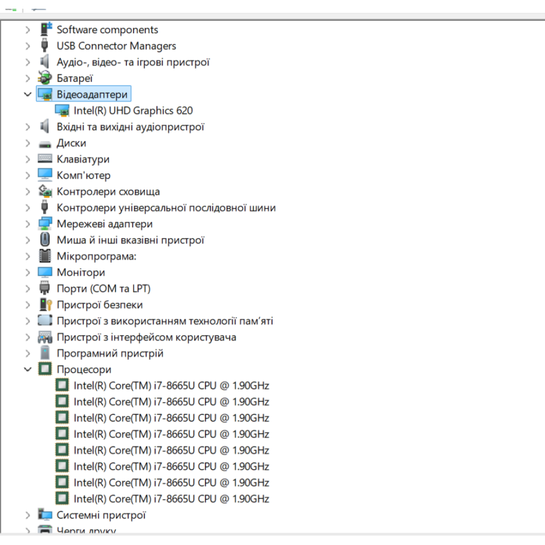The image size is (545, 545).
Task: Expand the Системні пристрої chevron
Action: (x=28, y=515)
